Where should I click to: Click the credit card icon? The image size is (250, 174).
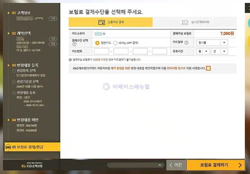tap(102, 23)
